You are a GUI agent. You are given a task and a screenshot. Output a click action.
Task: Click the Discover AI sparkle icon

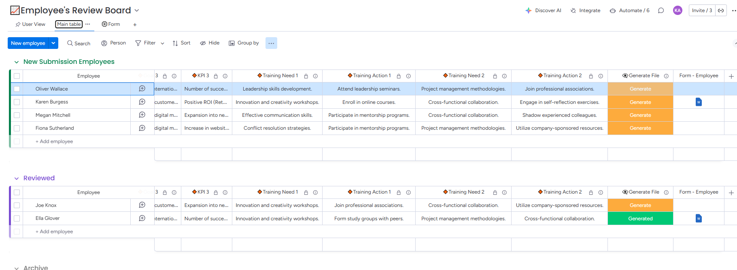pyautogui.click(x=528, y=11)
